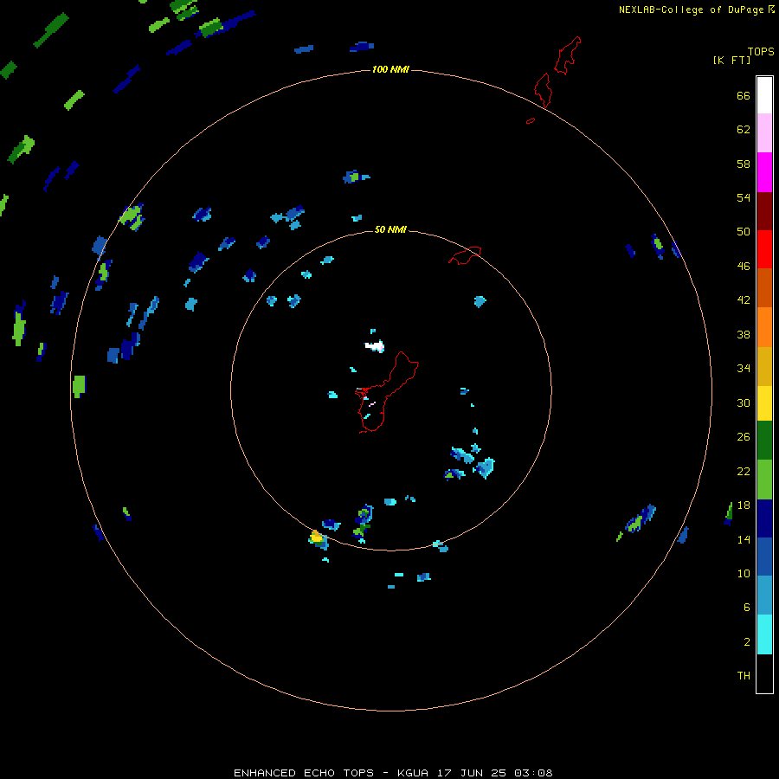Click the "42" legend value

pos(744,300)
